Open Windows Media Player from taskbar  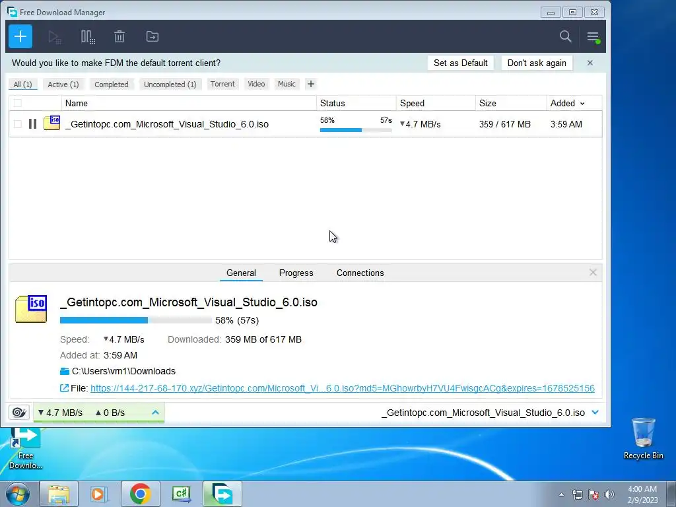(x=98, y=494)
